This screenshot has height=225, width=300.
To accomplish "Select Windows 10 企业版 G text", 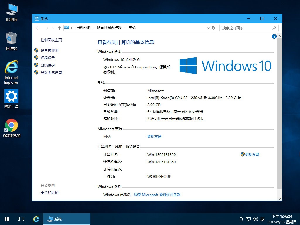I will [x=122, y=60].
